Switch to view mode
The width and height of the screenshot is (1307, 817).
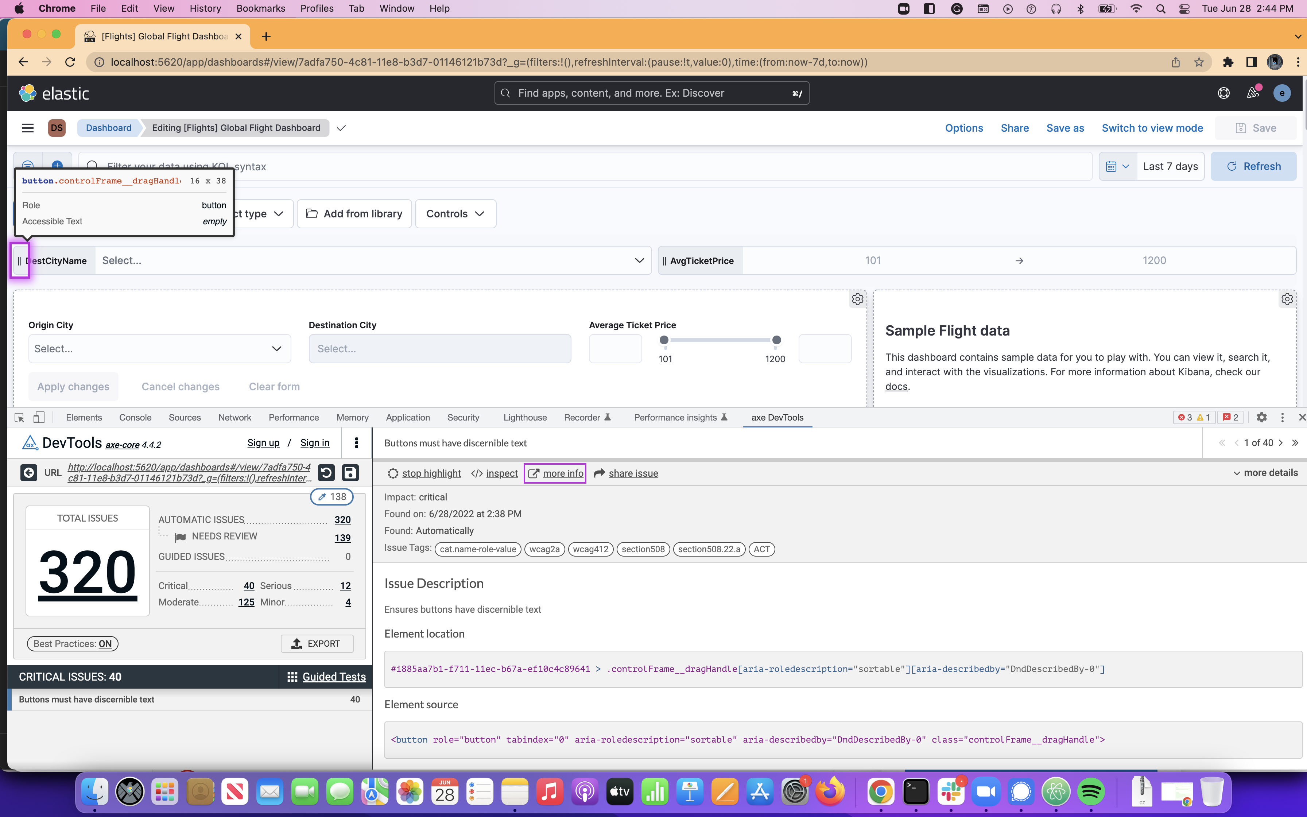pyautogui.click(x=1152, y=128)
